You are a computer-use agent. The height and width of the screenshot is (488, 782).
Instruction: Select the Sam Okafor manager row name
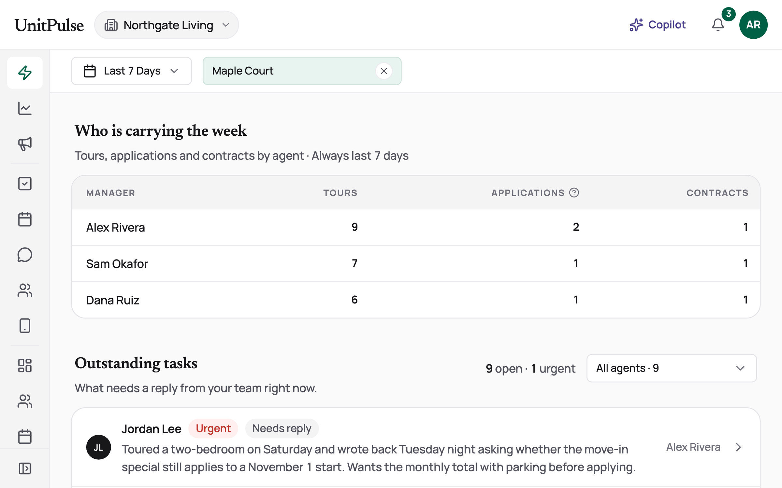117,264
